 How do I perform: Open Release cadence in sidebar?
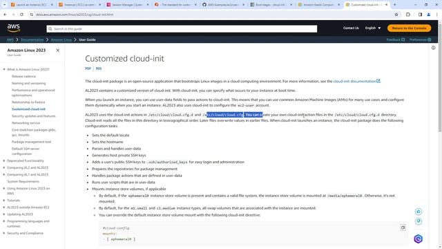[23, 77]
